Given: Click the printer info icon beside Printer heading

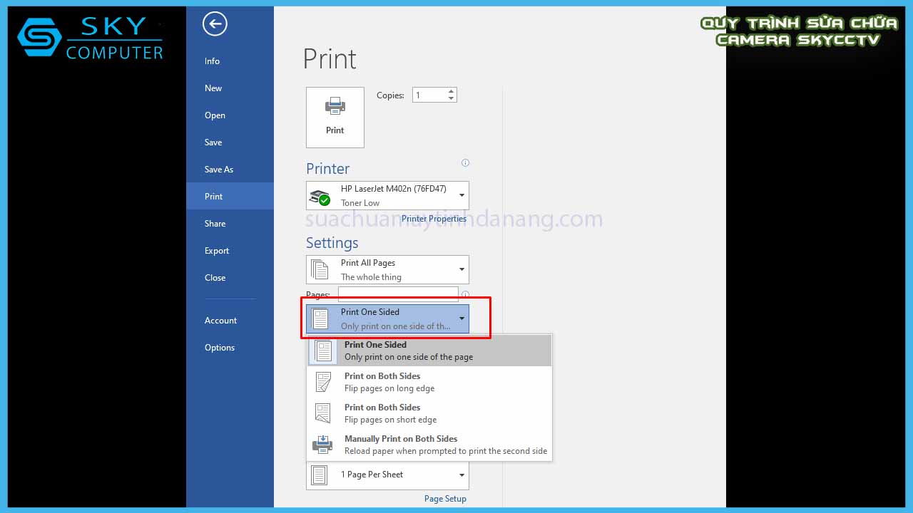Looking at the screenshot, I should (x=465, y=163).
